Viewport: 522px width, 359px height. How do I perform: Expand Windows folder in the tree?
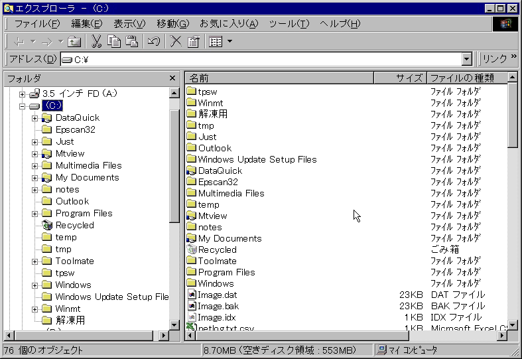pos(34,286)
